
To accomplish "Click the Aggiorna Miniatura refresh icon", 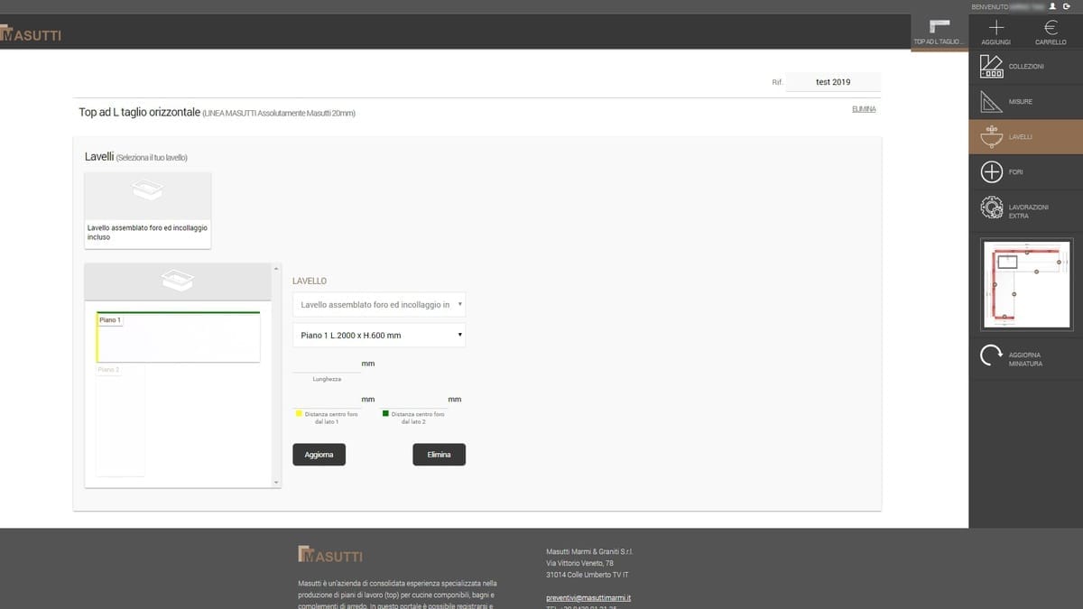I will click(x=991, y=355).
